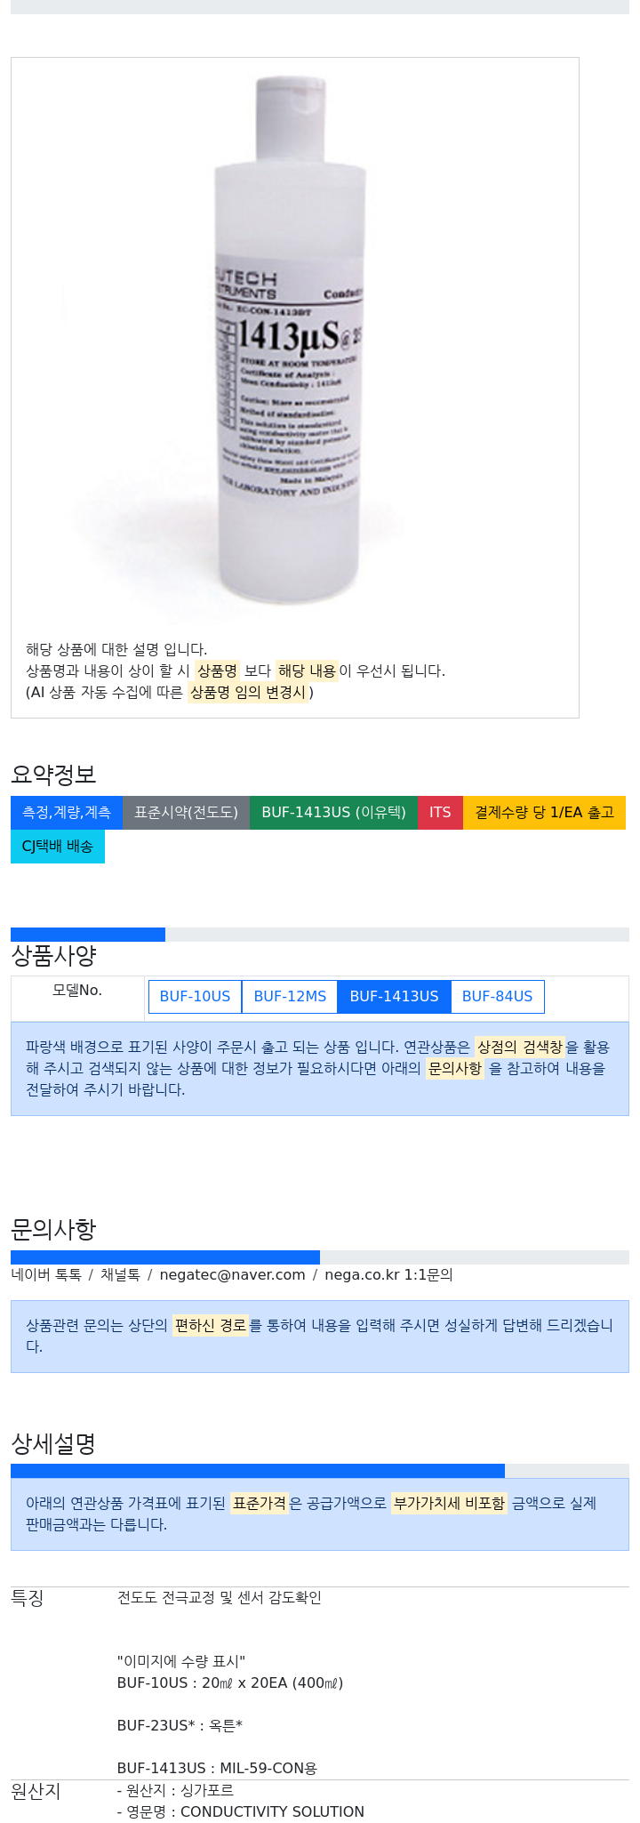Choose model BUF-10US
Screen dimensions: 640x1823
(195, 996)
